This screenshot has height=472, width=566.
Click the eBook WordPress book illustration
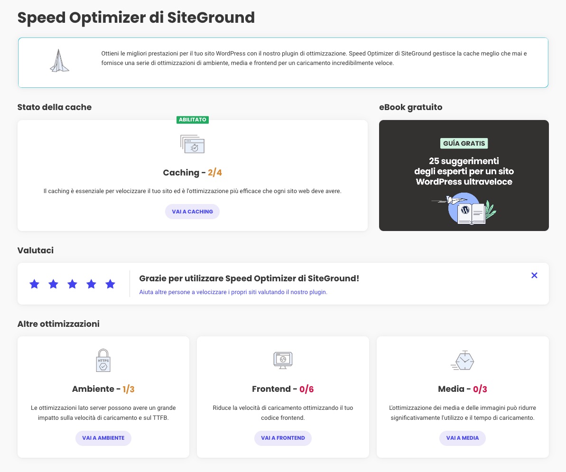[464, 209]
